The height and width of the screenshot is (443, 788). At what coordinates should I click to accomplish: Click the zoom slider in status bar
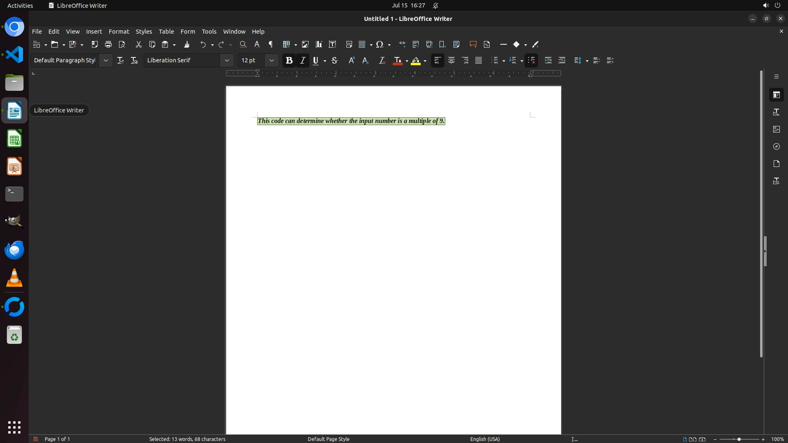tap(739, 439)
